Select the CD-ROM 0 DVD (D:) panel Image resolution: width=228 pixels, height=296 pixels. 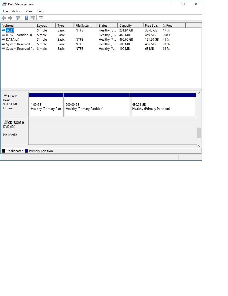[x=15, y=132]
